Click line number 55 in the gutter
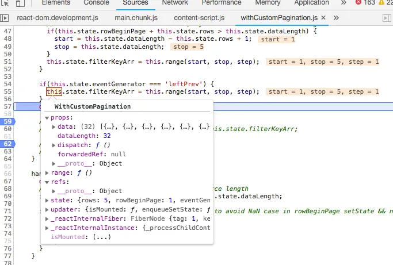The height and width of the screenshot is (265, 393). (7, 91)
